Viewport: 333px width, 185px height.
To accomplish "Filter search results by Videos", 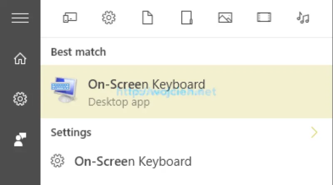I will point(264,18).
